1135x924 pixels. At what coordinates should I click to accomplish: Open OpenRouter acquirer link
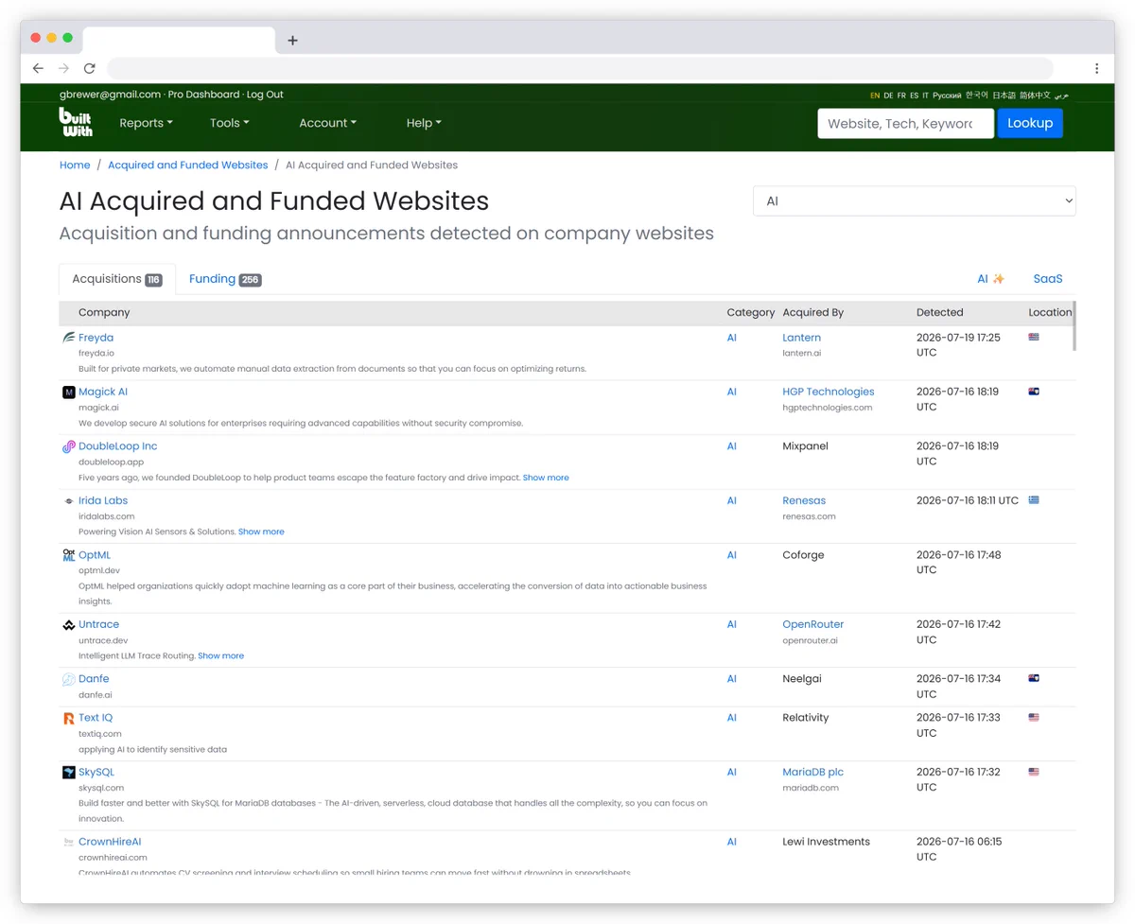pyautogui.click(x=812, y=624)
